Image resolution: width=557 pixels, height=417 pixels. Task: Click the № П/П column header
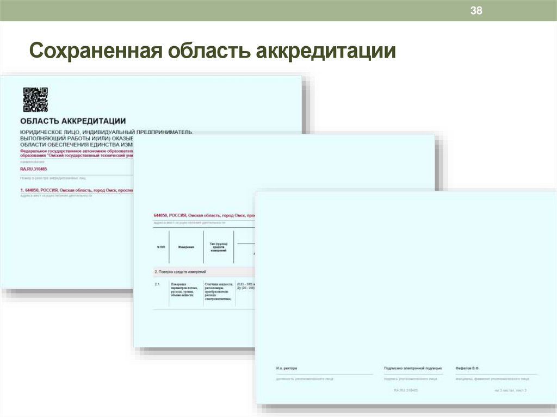(160, 246)
